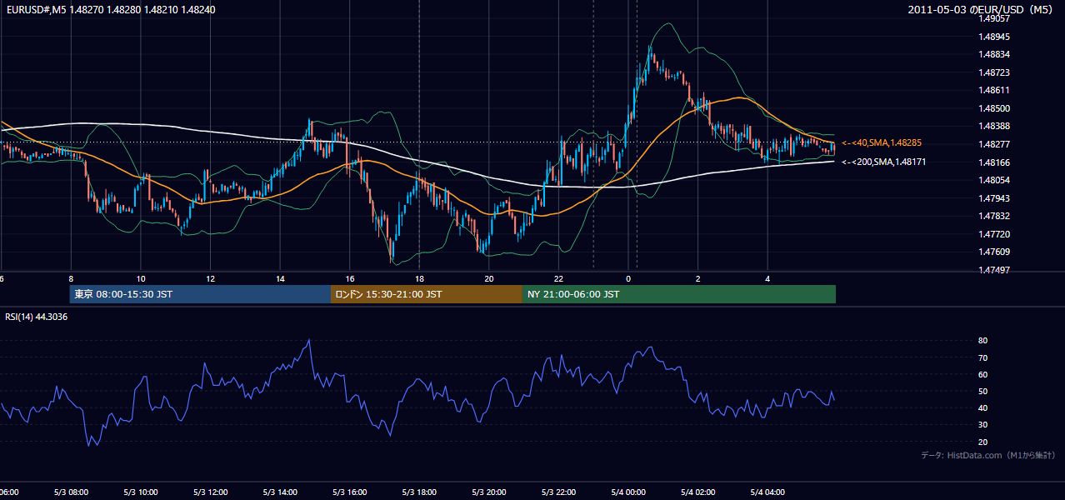Click the 5/4 04:00 time axis label
The image size is (1065, 500).
coord(767,492)
